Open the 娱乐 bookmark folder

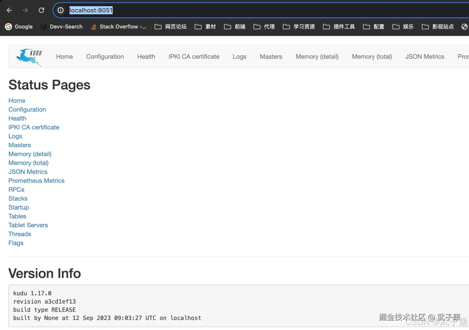tap(403, 27)
